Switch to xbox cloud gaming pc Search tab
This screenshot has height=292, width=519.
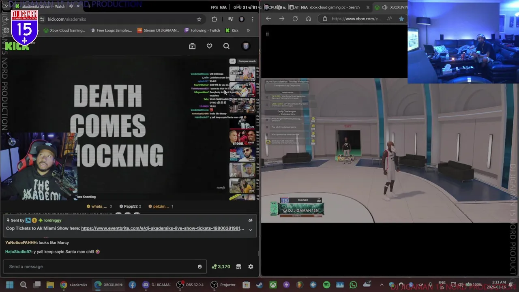(x=334, y=7)
